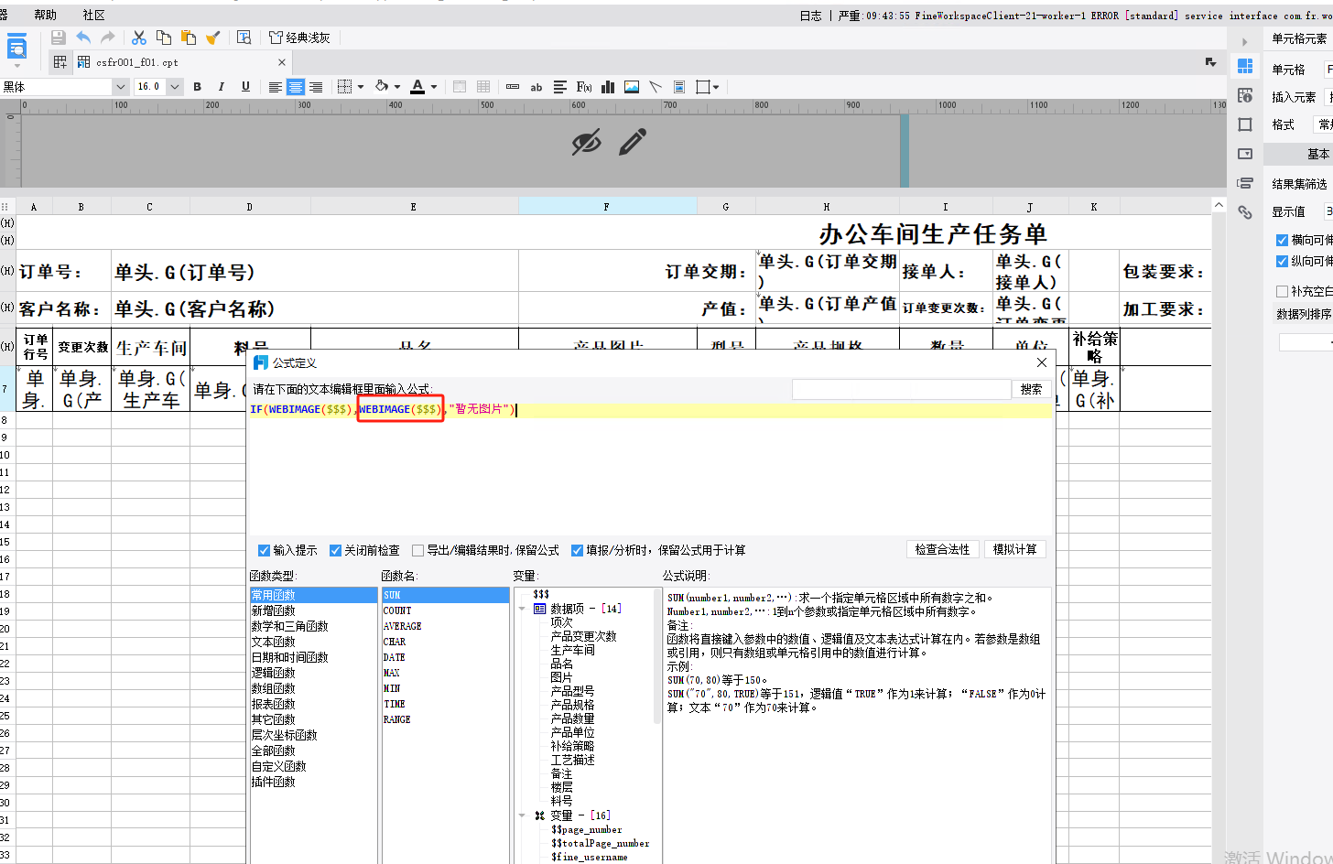Check the 补充空白 checkbox in right panel

tap(1282, 291)
